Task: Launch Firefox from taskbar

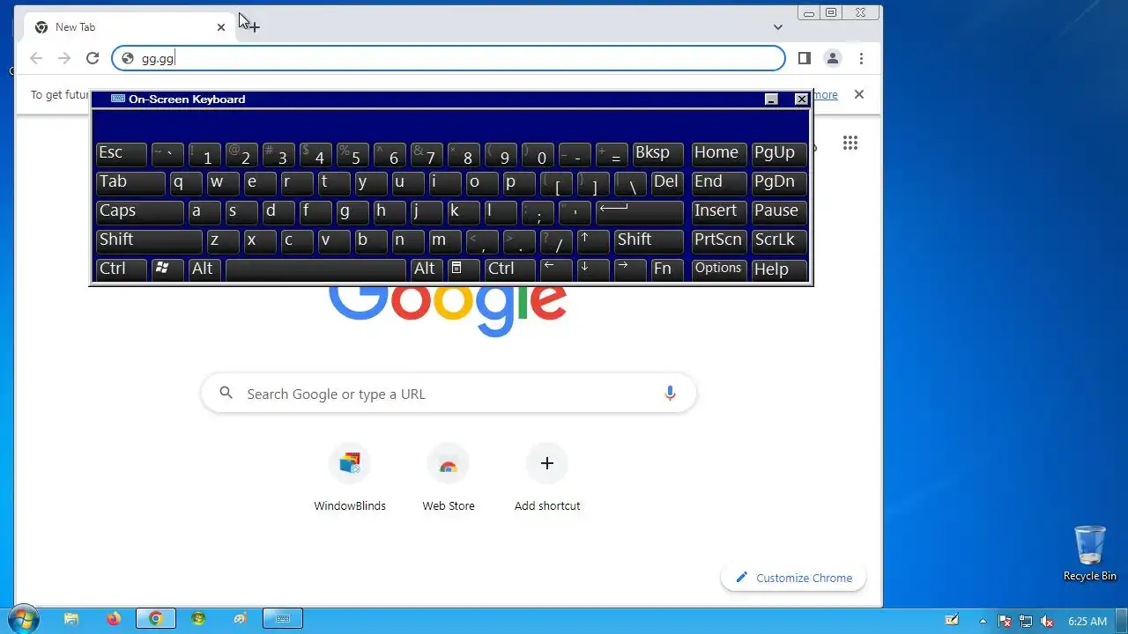Action: pos(114,619)
